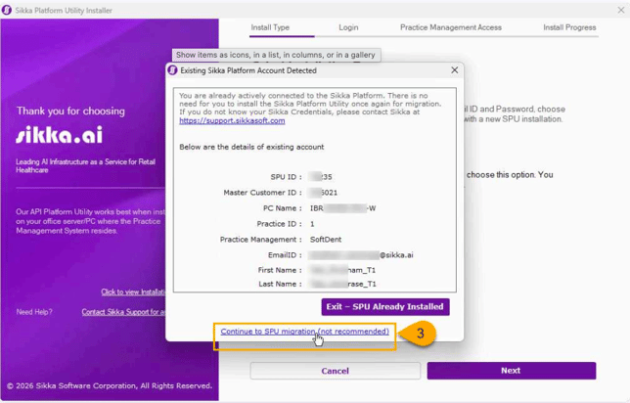This screenshot has width=630, height=403.
Task: Click the sikka.ai logo on purple panel
Action: click(x=60, y=135)
